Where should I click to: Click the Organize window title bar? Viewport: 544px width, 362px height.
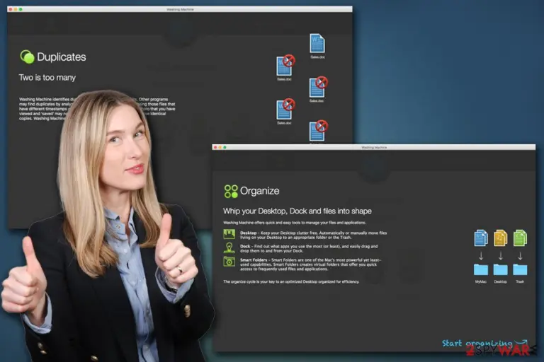pos(374,148)
